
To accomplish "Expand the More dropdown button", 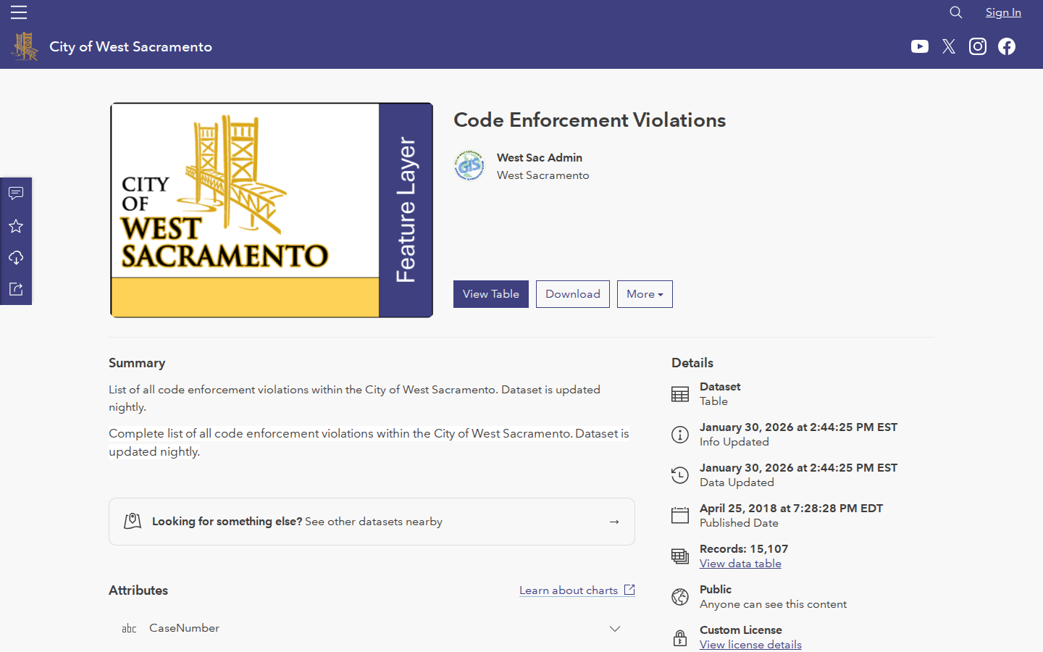I will [x=645, y=294].
